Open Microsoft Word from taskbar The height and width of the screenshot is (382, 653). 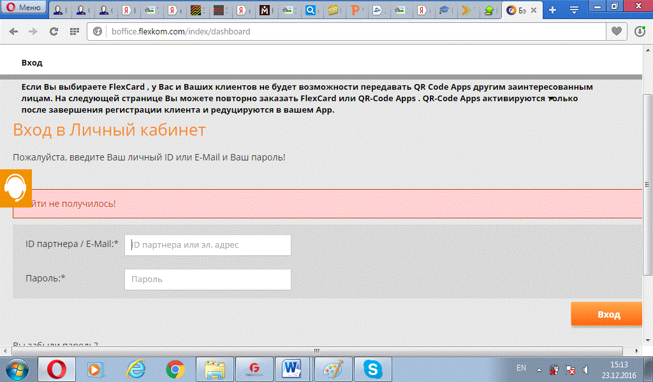pos(293,369)
